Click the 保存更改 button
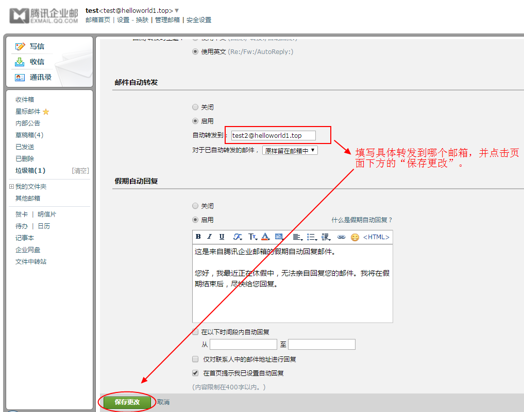The width and height of the screenshot is (524, 412). [x=127, y=402]
